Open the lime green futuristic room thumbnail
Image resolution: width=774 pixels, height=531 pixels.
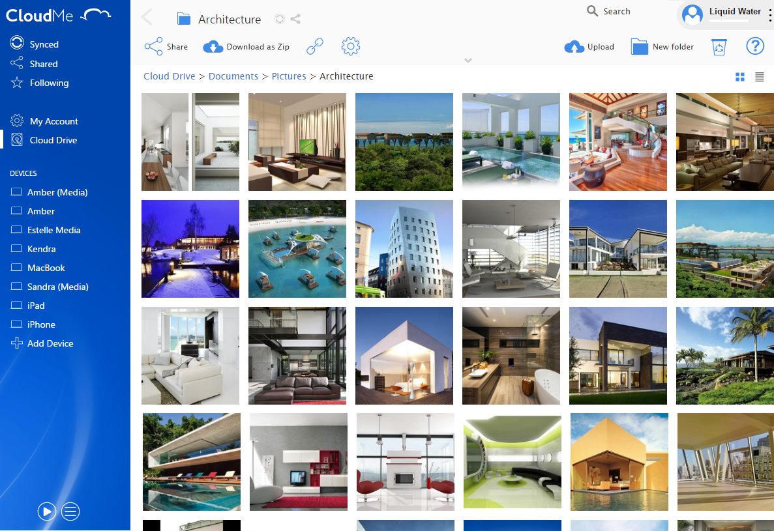click(513, 462)
